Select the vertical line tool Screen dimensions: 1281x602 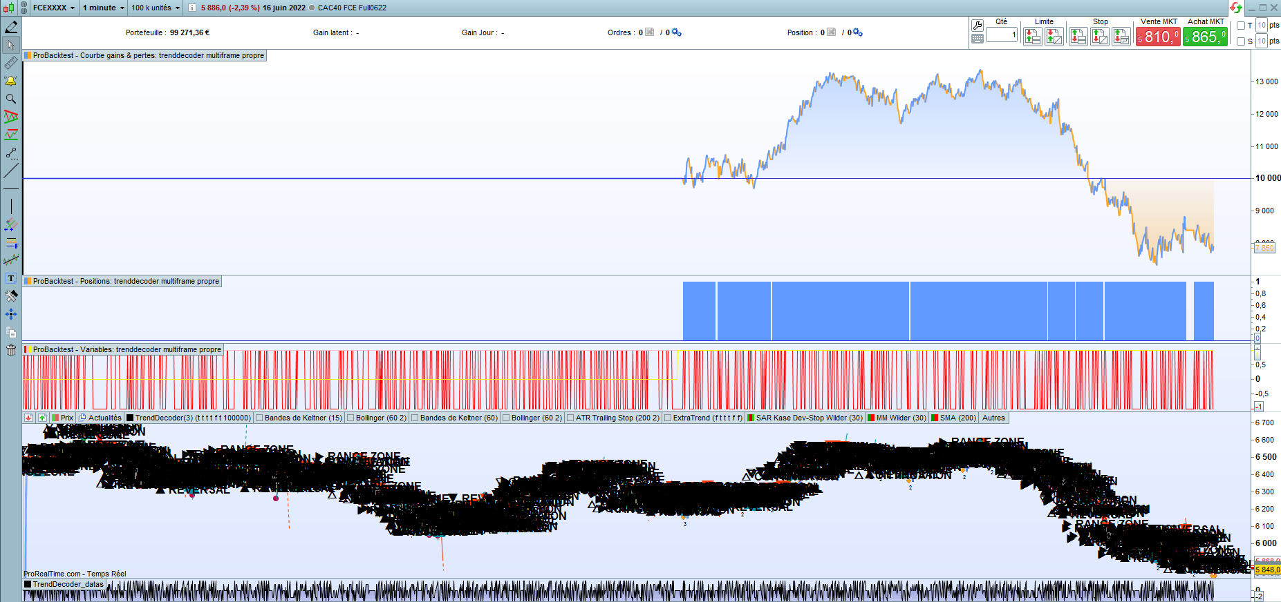(x=11, y=206)
